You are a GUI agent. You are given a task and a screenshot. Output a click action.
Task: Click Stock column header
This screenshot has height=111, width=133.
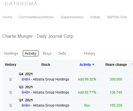coord(46,65)
